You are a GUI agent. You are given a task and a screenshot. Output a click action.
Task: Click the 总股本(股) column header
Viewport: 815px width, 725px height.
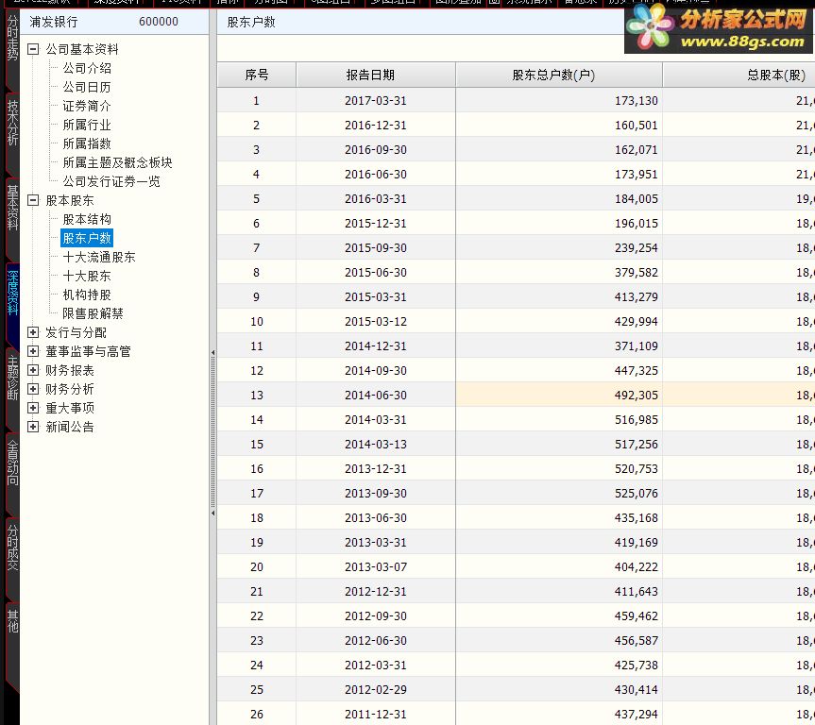click(739, 75)
